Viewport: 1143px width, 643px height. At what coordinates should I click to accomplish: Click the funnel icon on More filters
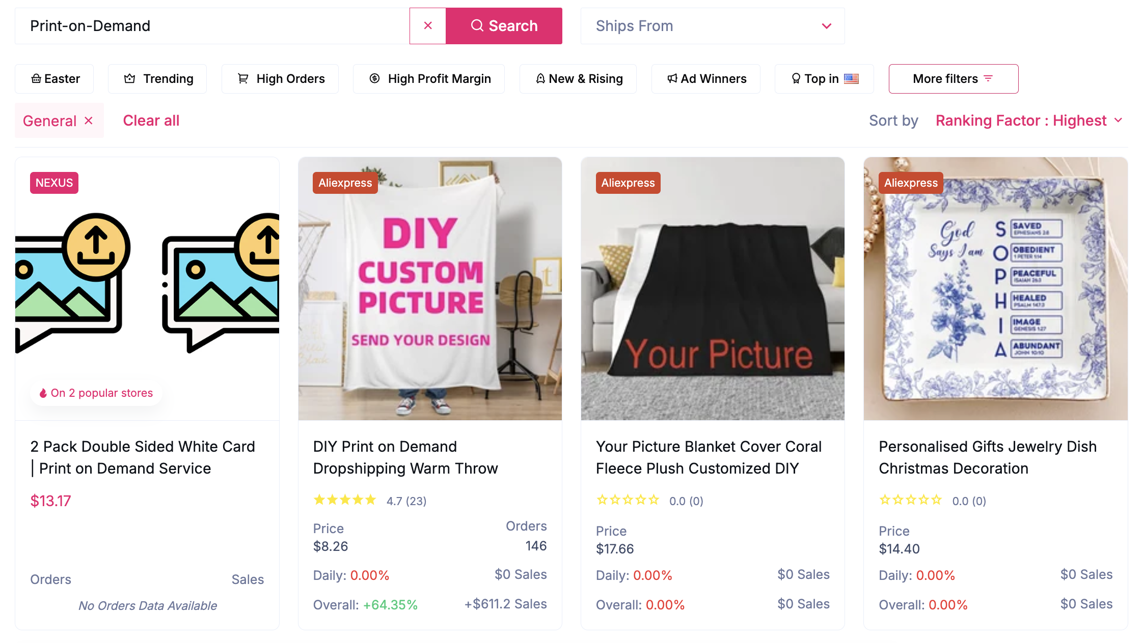989,79
